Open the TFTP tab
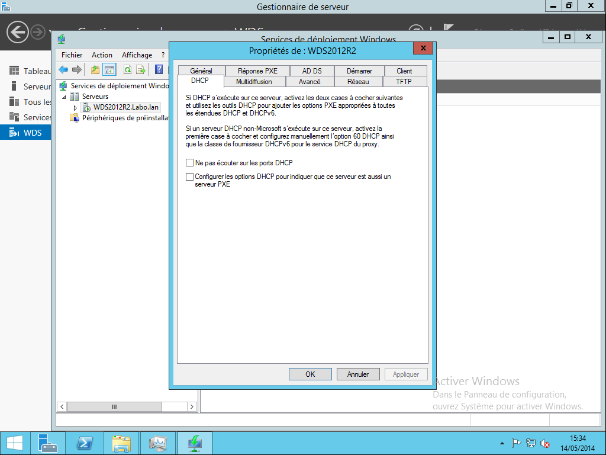 point(404,82)
